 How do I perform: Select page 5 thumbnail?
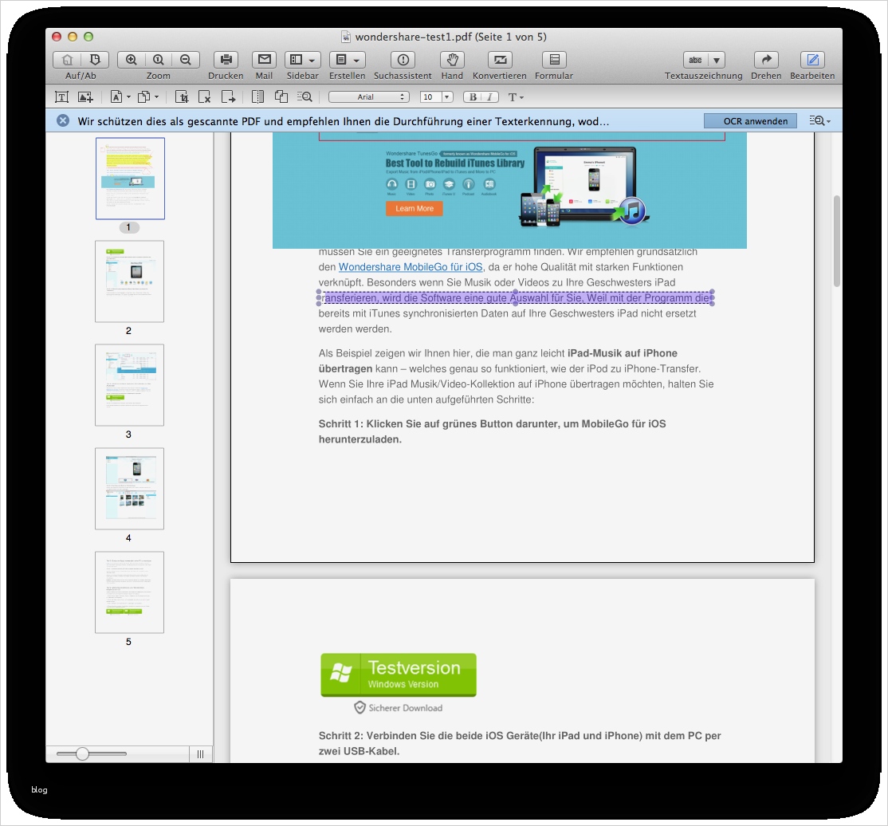coord(130,592)
